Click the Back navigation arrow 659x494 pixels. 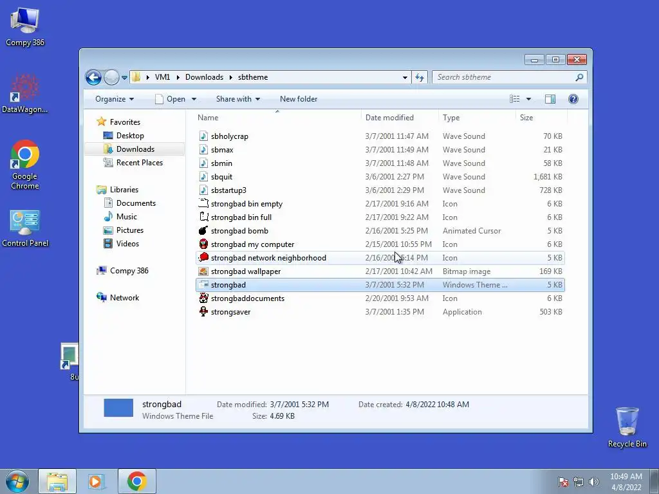(x=93, y=77)
